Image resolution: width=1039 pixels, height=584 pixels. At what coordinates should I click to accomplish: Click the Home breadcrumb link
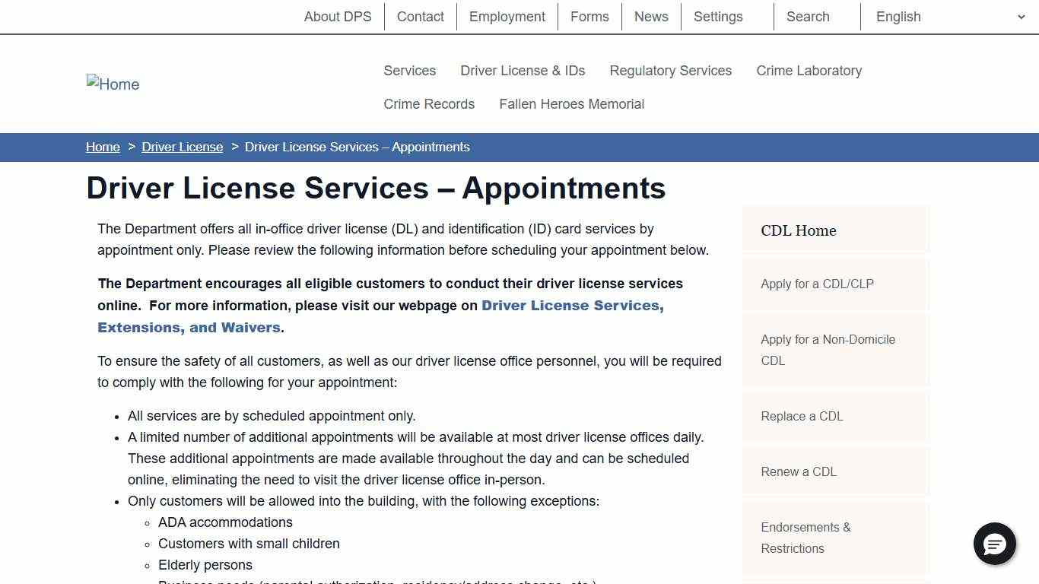(103, 147)
